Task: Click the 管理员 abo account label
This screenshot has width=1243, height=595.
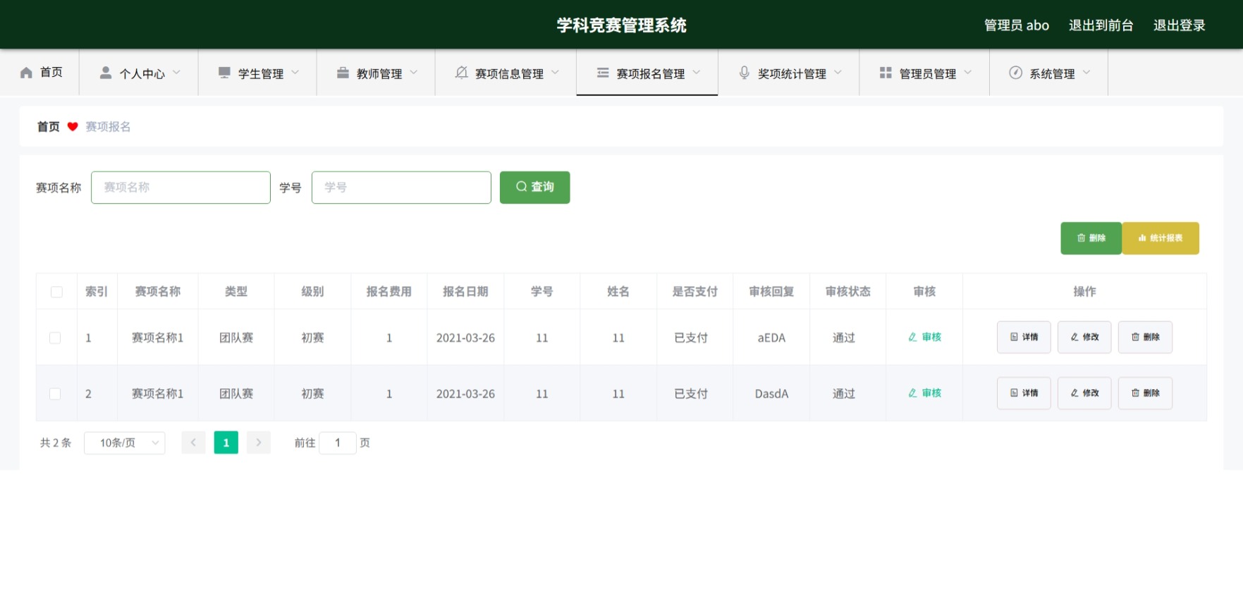Action: [x=1017, y=25]
